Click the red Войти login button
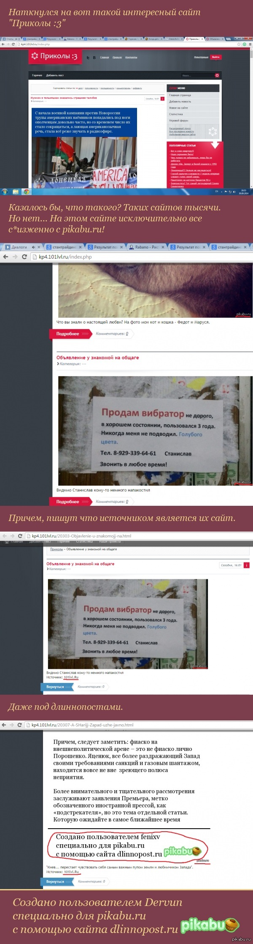 [215, 57]
